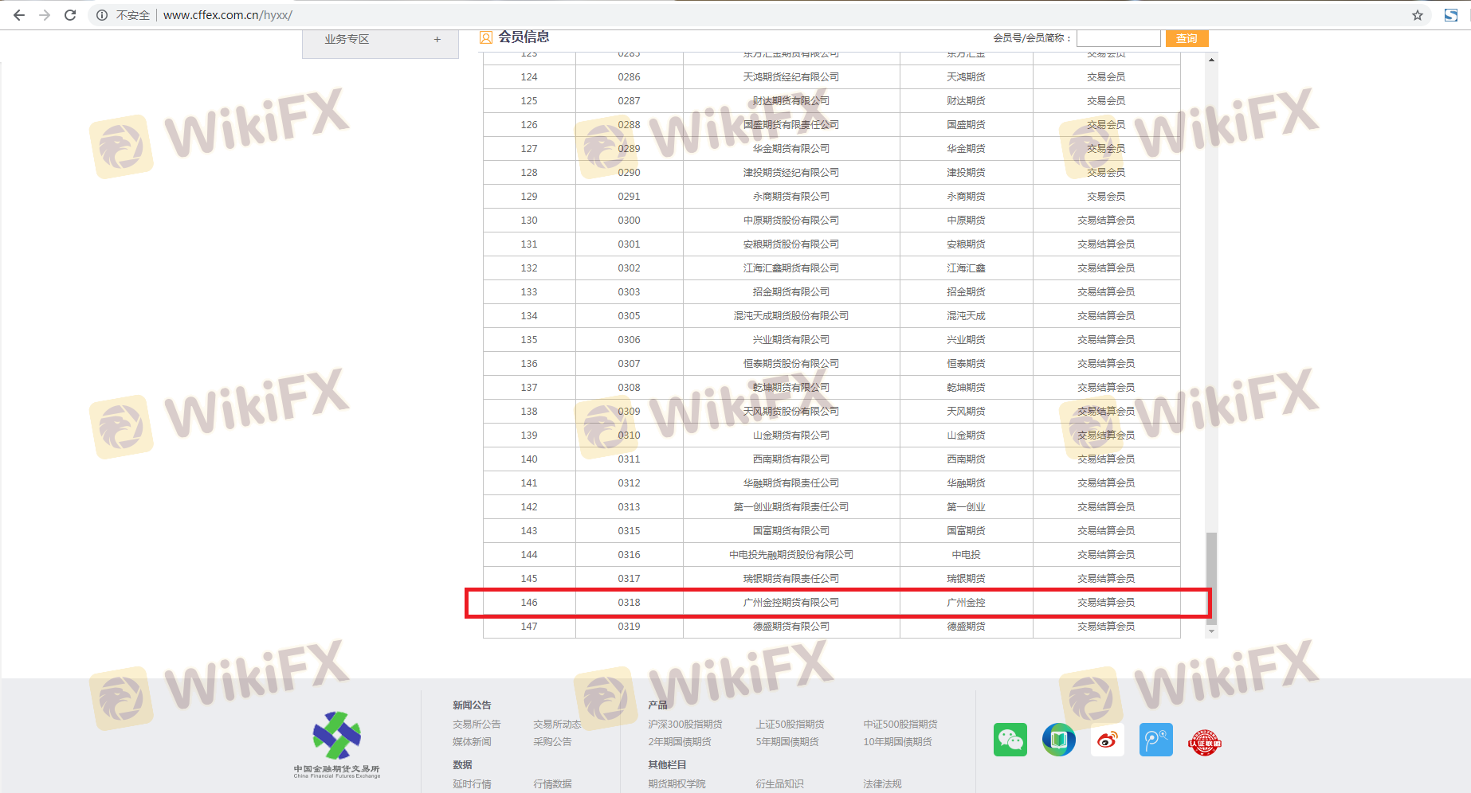Expand the 业务专区 sidebar section
The image size is (1471, 793).
[x=437, y=39]
